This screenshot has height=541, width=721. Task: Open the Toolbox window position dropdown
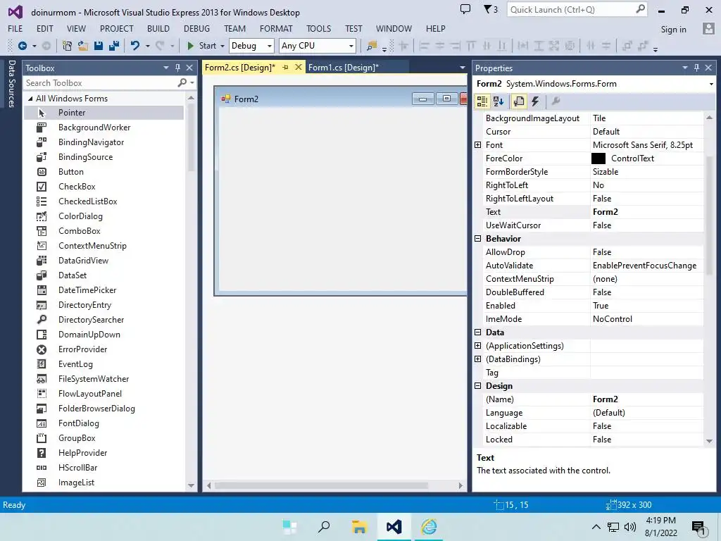[x=166, y=68]
